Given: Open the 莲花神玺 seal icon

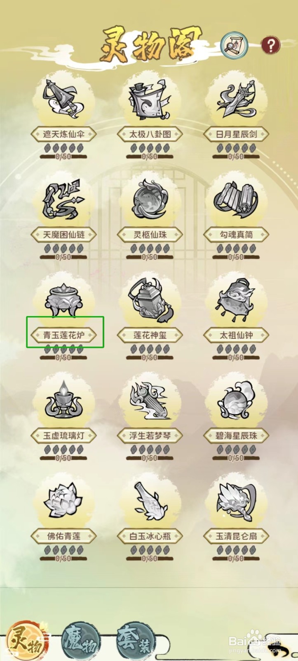Looking at the screenshot, I should click(150, 300).
